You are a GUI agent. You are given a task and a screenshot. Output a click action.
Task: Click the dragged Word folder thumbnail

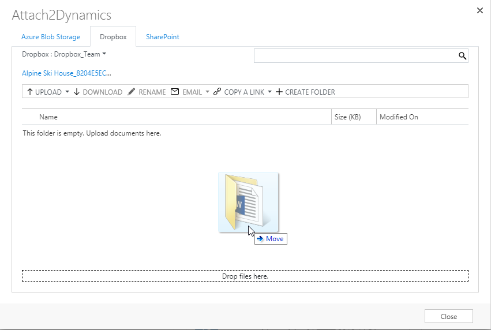248,202
